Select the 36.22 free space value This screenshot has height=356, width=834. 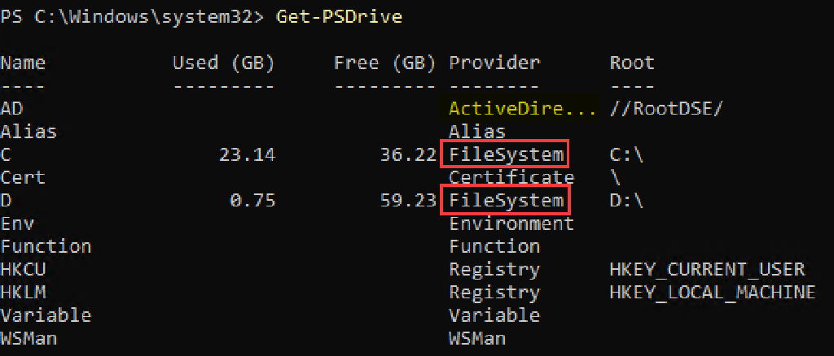[409, 154]
